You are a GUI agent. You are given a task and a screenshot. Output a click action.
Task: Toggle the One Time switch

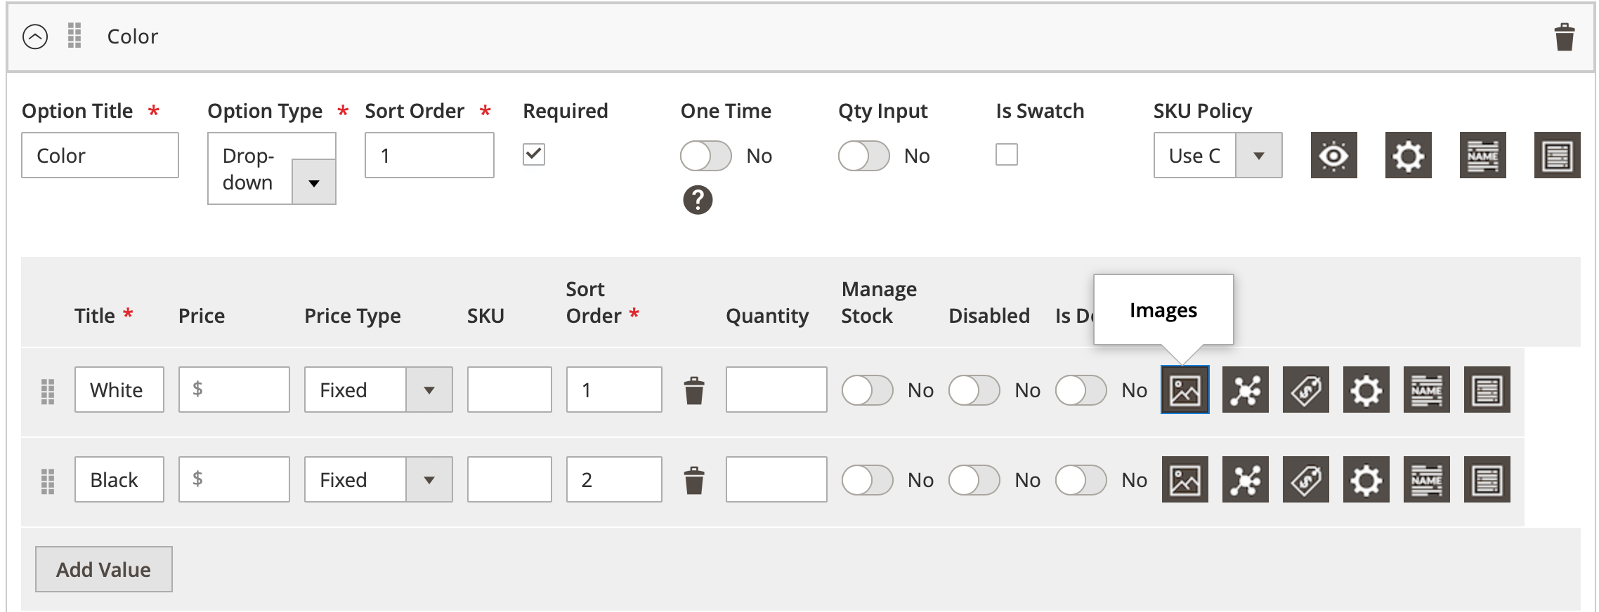pyautogui.click(x=706, y=156)
